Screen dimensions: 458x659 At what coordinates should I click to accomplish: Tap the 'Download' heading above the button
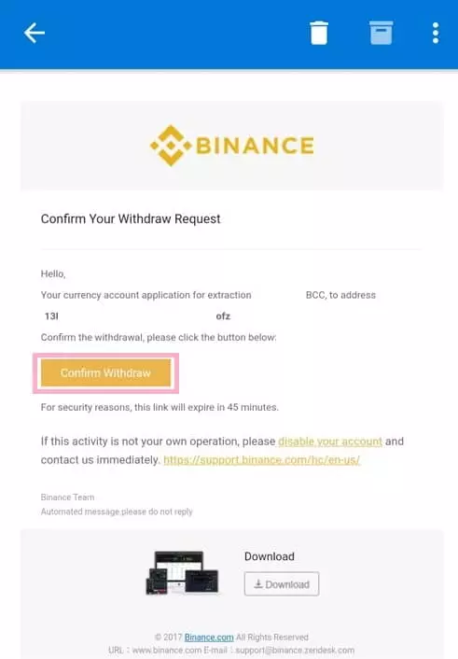[270, 556]
